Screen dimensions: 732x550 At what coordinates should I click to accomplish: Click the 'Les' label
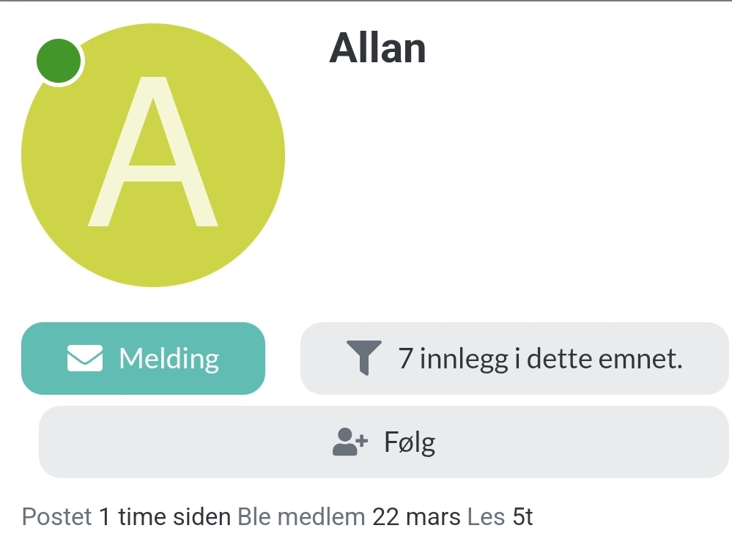(x=486, y=517)
